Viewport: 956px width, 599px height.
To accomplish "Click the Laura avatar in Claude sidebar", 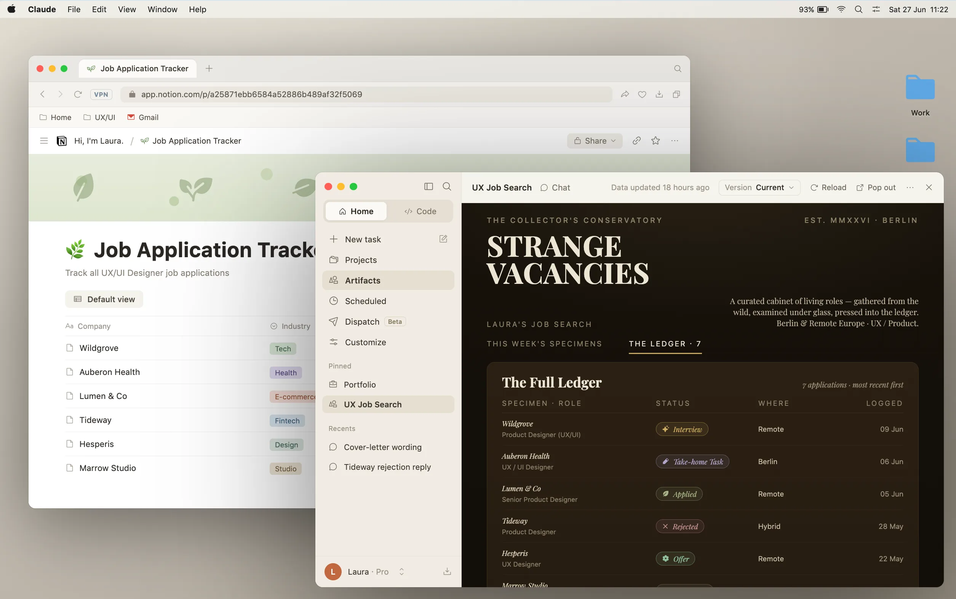I will 333,571.
